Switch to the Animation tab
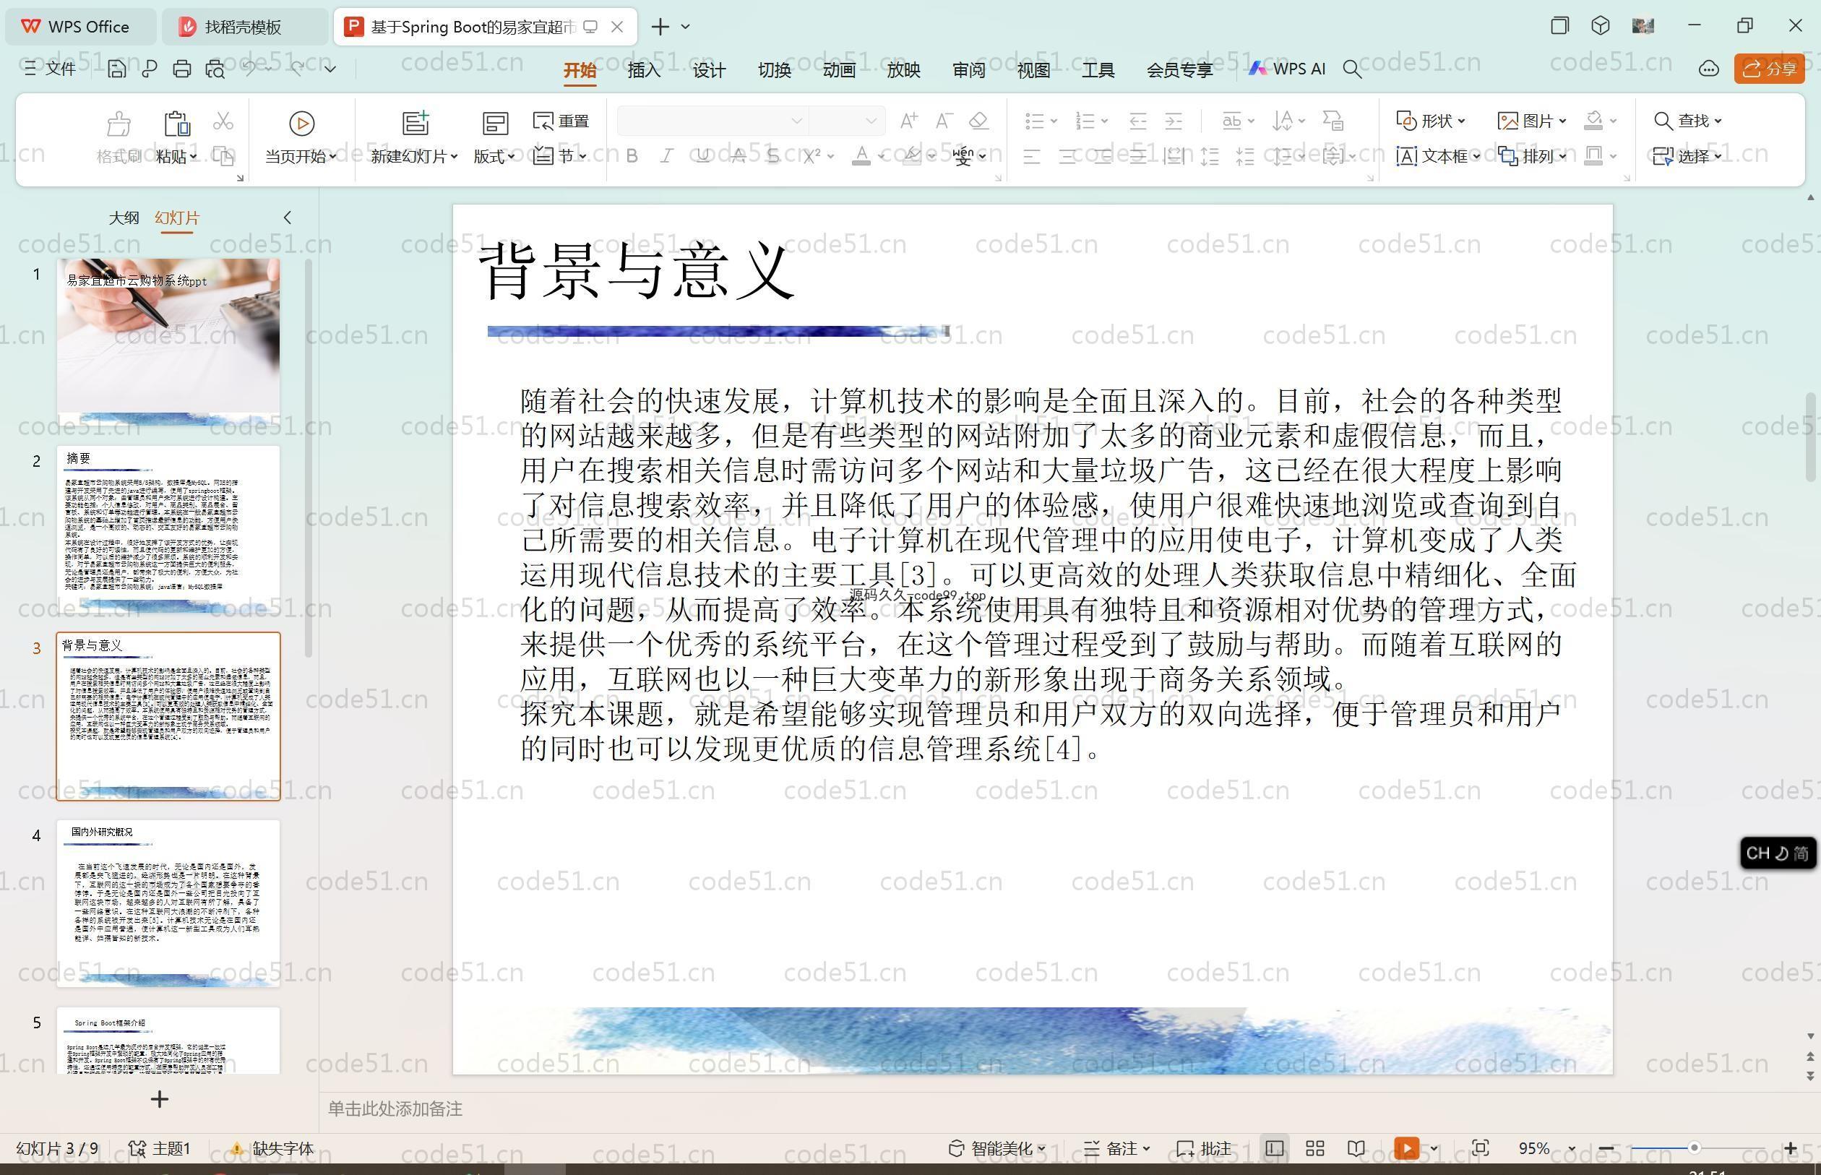Screen dimensions: 1821x1175 (839, 70)
